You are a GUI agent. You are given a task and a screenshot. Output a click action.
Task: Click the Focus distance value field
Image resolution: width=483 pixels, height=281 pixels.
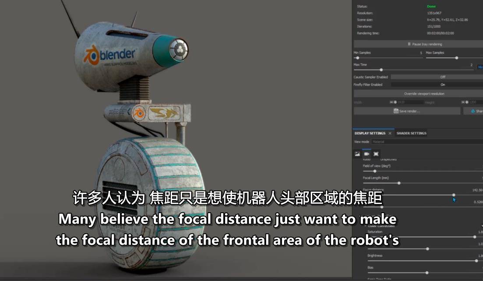point(477,190)
